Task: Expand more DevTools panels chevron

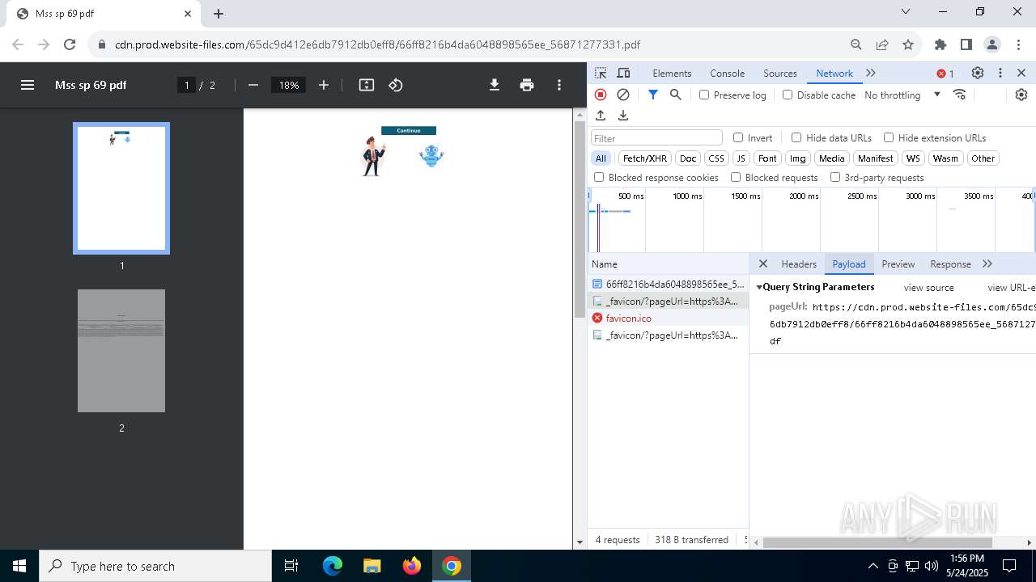Action: (871, 73)
